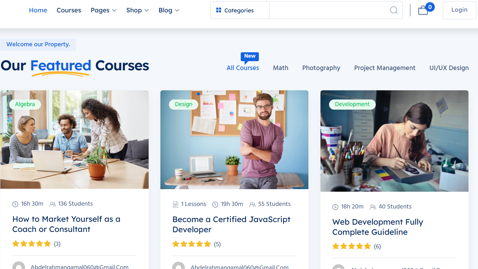Click the lessons document icon on JavaScript course
Image resolution: width=478 pixels, height=269 pixels.
tap(175, 204)
